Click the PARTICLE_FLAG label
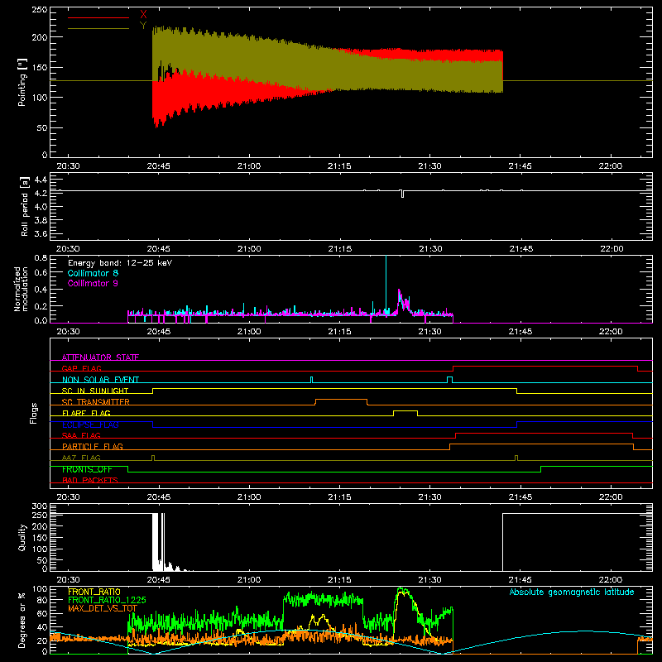 point(93,446)
